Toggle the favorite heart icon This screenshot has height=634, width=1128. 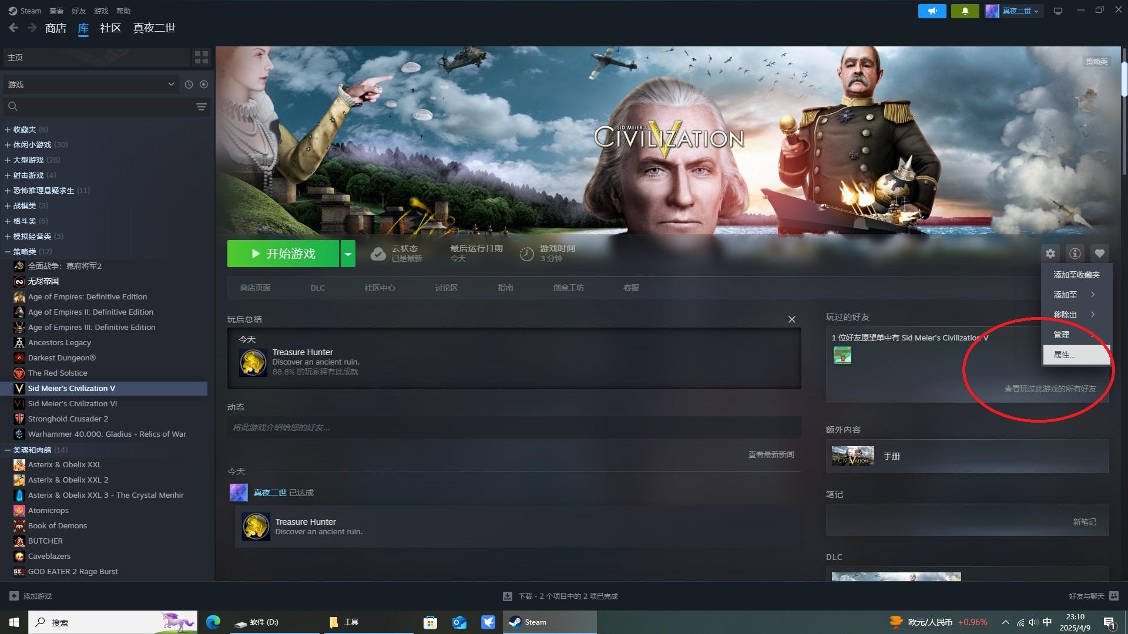point(1099,254)
